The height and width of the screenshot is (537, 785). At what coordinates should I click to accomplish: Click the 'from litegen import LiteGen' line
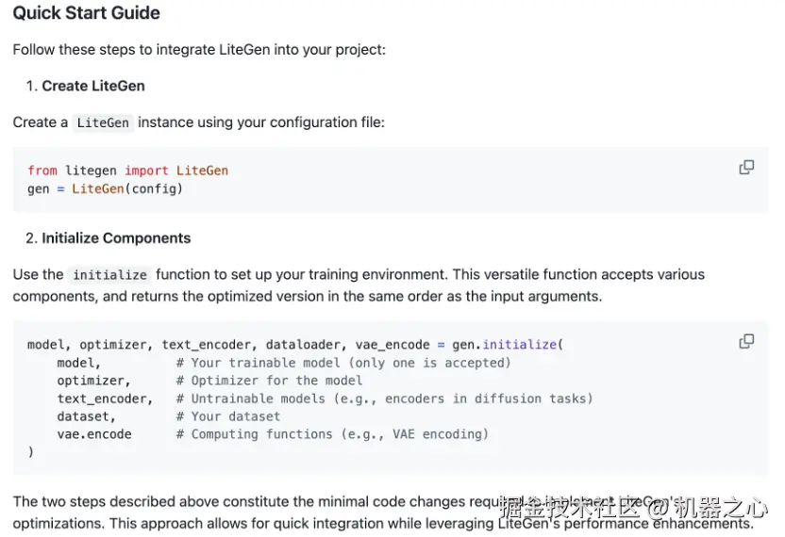pyautogui.click(x=127, y=171)
